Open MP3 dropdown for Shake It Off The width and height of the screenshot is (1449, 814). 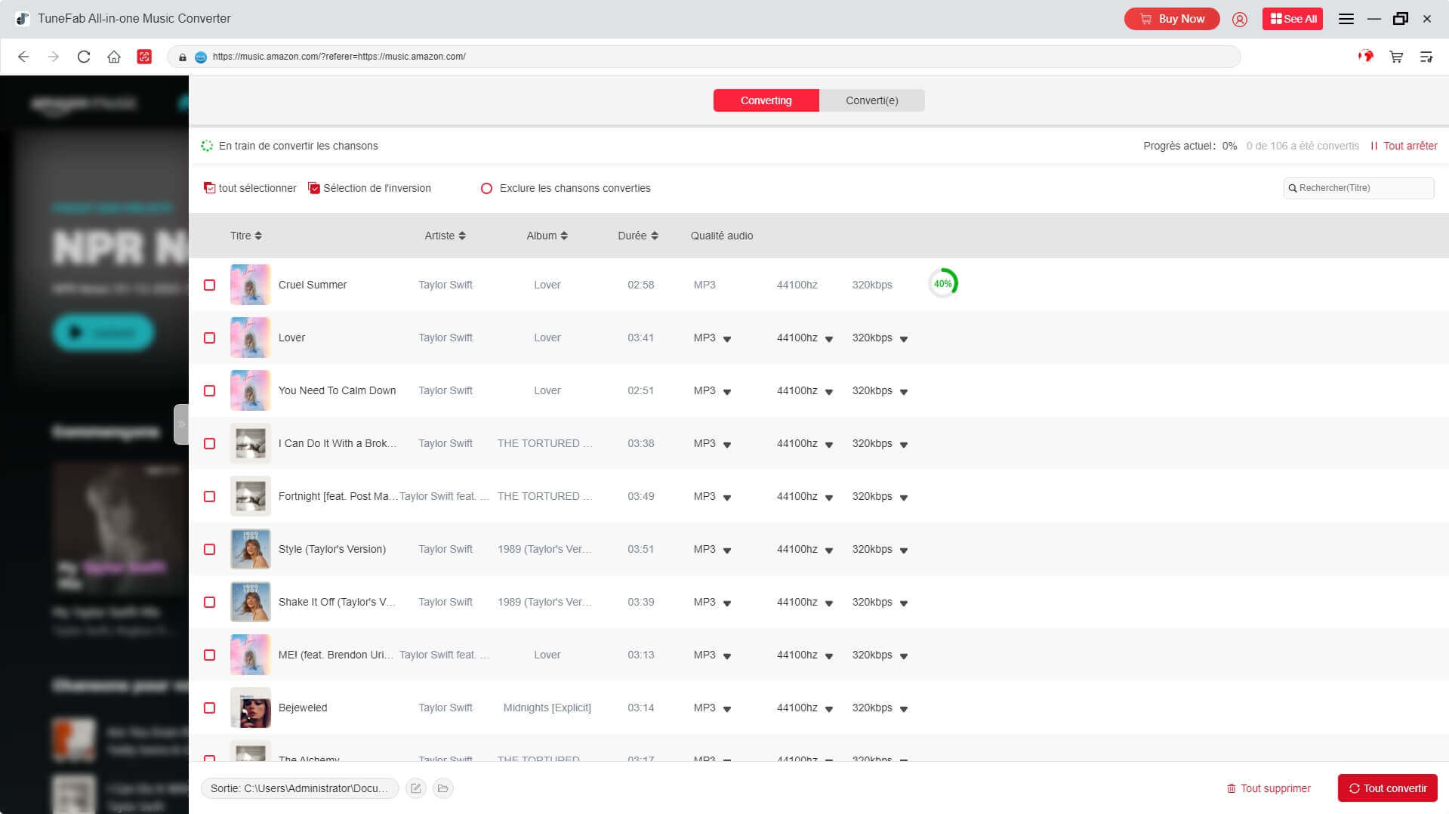click(727, 603)
